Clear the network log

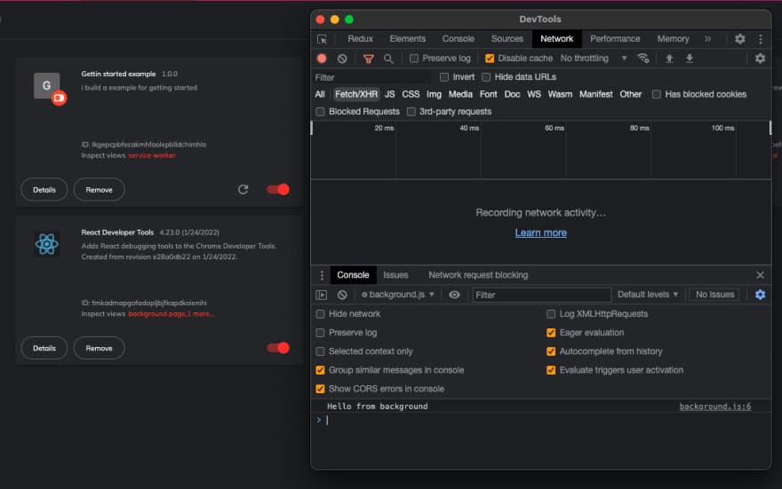pos(342,59)
